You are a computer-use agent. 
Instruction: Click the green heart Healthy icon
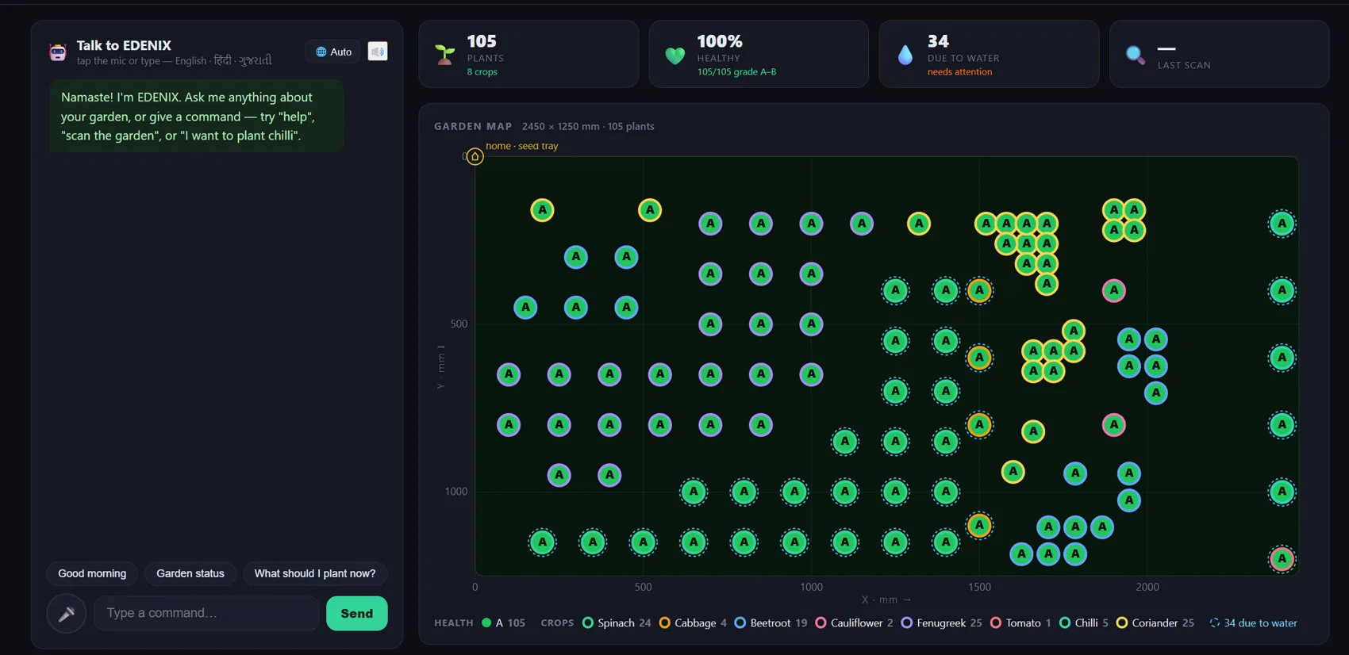click(x=675, y=56)
